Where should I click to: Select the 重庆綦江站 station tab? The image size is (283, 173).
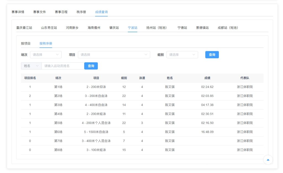pyautogui.click(x=24, y=28)
